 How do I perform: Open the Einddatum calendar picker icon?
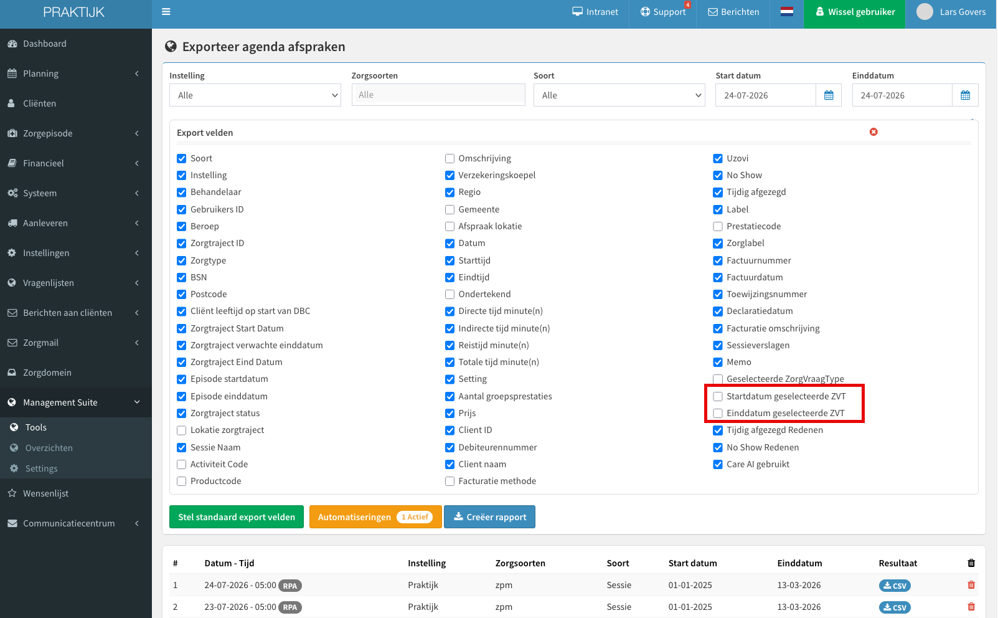[x=965, y=95]
